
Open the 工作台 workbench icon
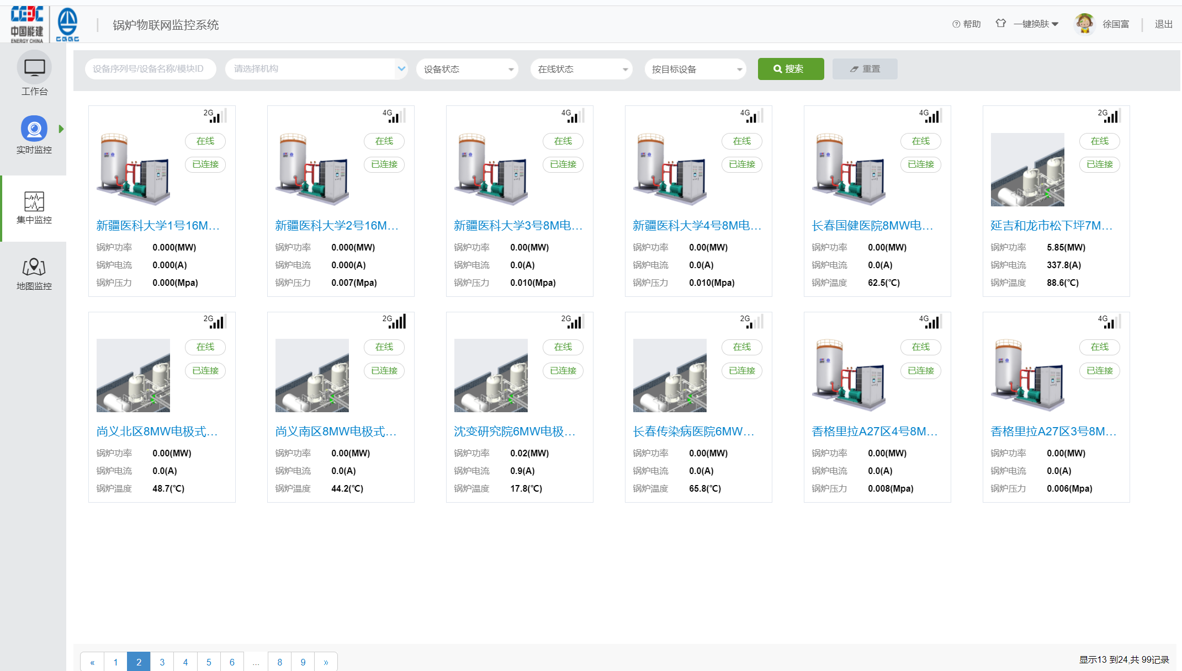click(34, 68)
